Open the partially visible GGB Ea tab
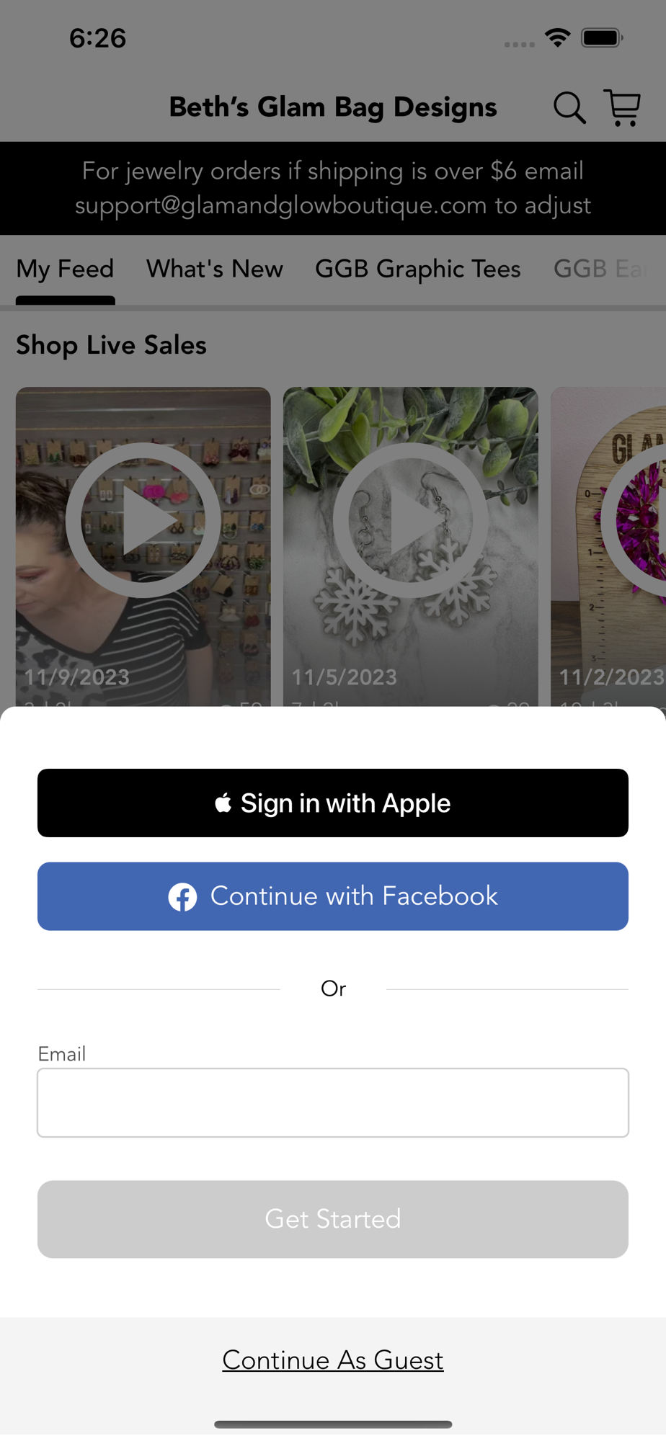 (x=600, y=269)
